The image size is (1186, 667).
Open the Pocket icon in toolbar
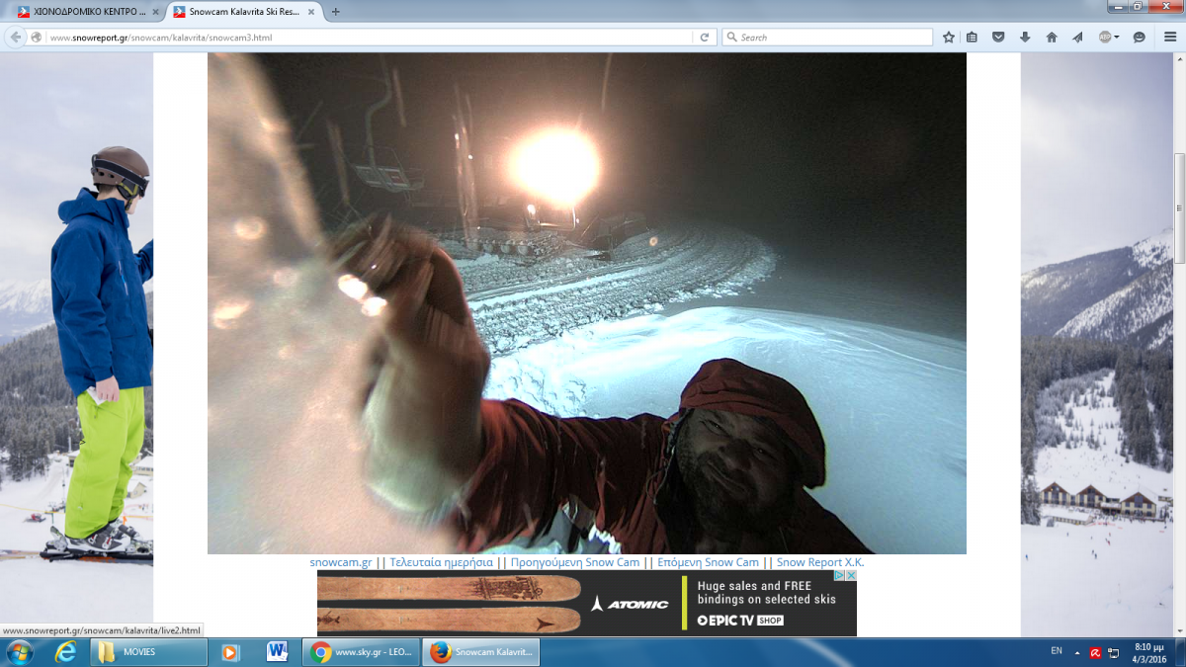tap(998, 37)
